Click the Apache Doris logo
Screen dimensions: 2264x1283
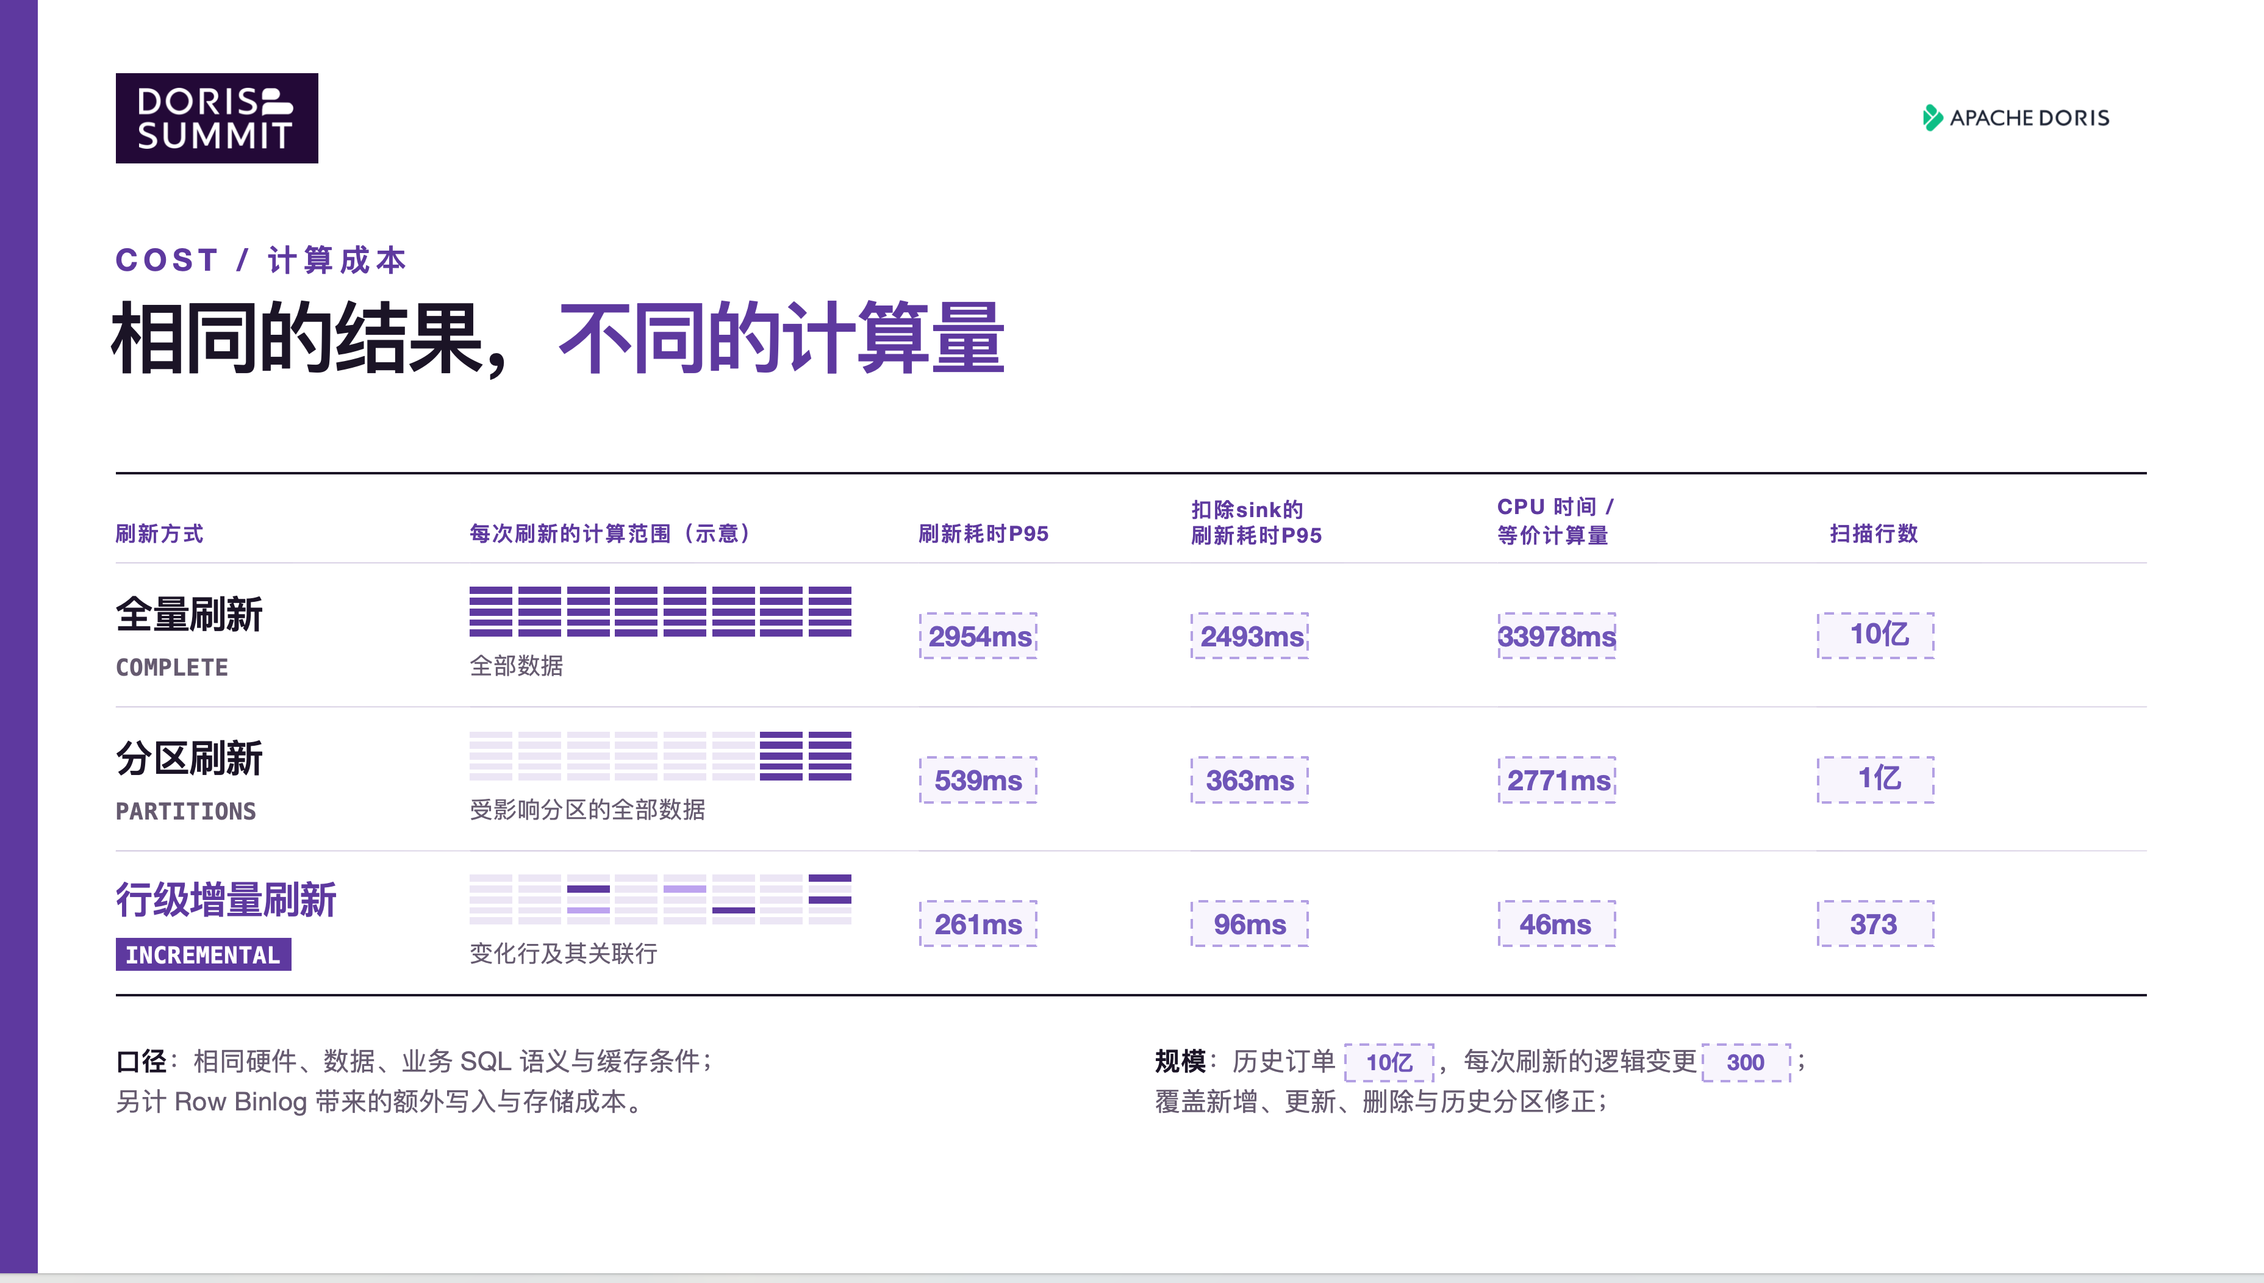[x=2016, y=118]
